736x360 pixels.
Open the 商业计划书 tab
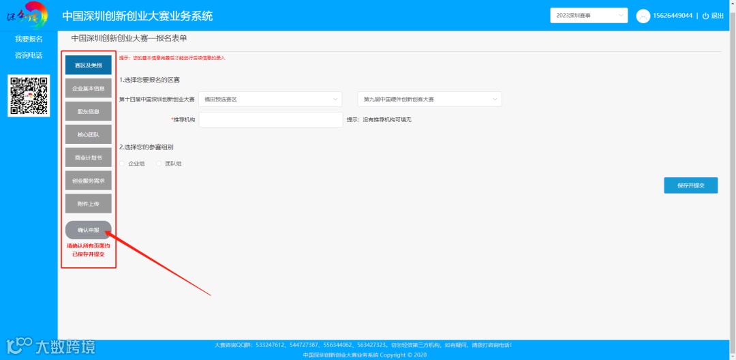pyautogui.click(x=88, y=157)
